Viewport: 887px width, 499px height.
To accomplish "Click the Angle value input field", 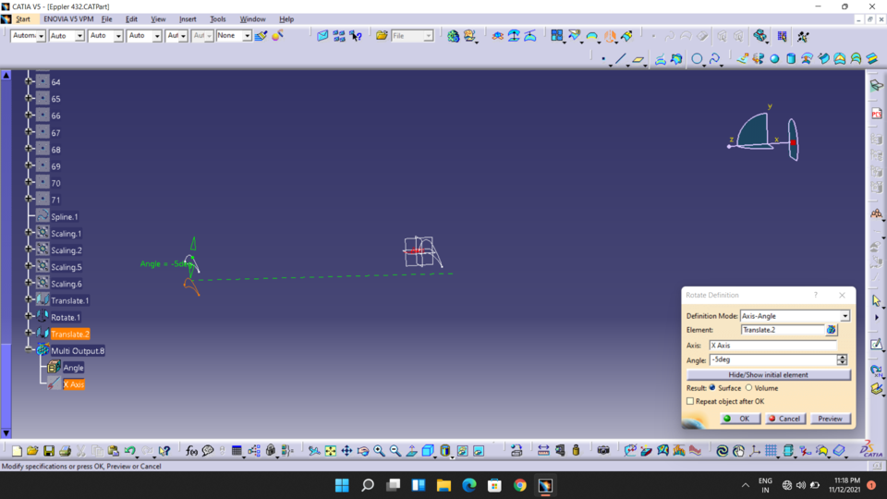I will pos(772,360).
